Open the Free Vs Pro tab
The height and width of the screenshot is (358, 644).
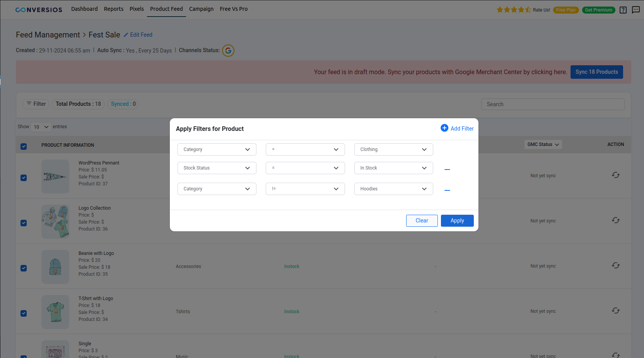pos(234,9)
